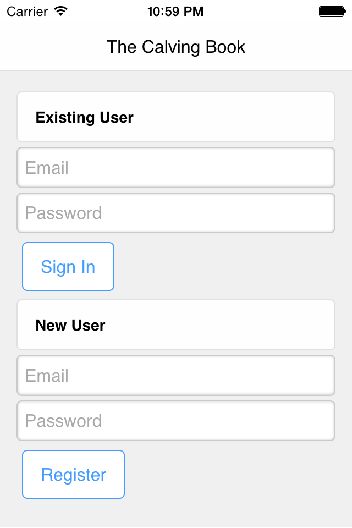352x528 pixels.
Task: Tap the battery indicator icon
Action: [331, 11]
